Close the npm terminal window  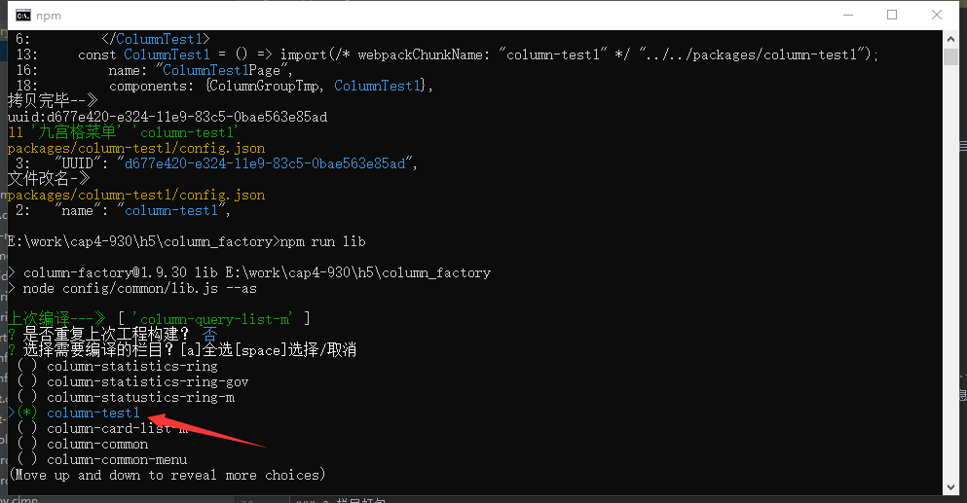[x=936, y=15]
